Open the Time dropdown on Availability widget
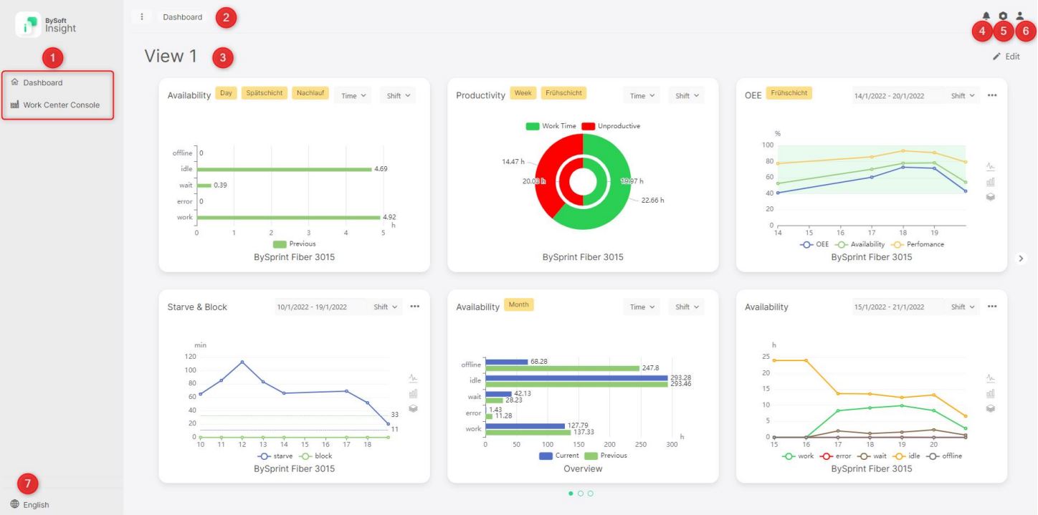1038x515 pixels. pos(352,95)
